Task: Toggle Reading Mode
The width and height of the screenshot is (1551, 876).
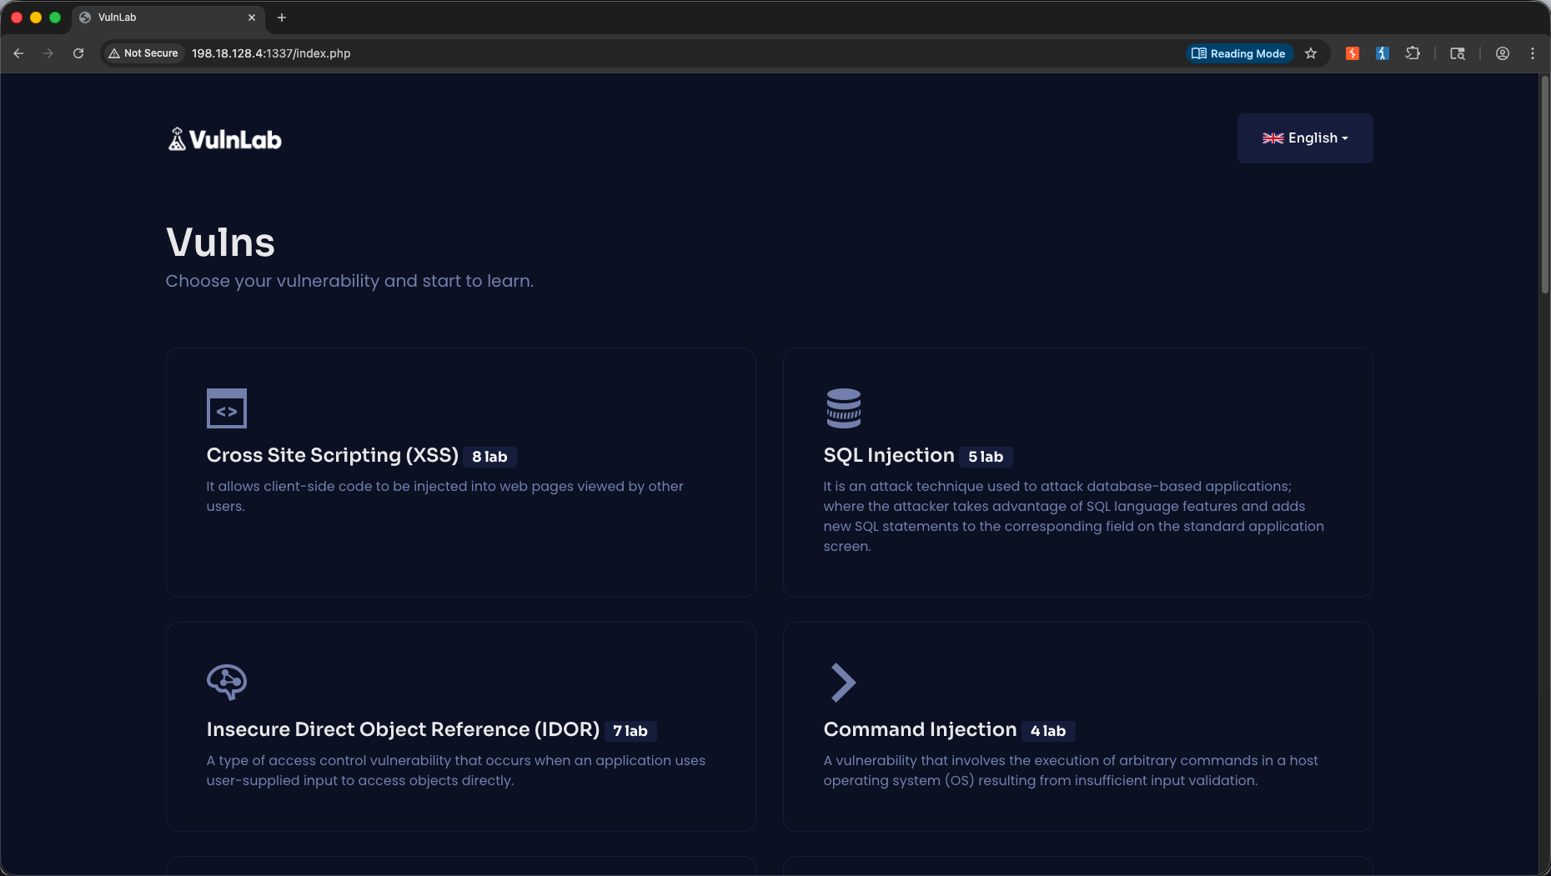Action: 1239,53
